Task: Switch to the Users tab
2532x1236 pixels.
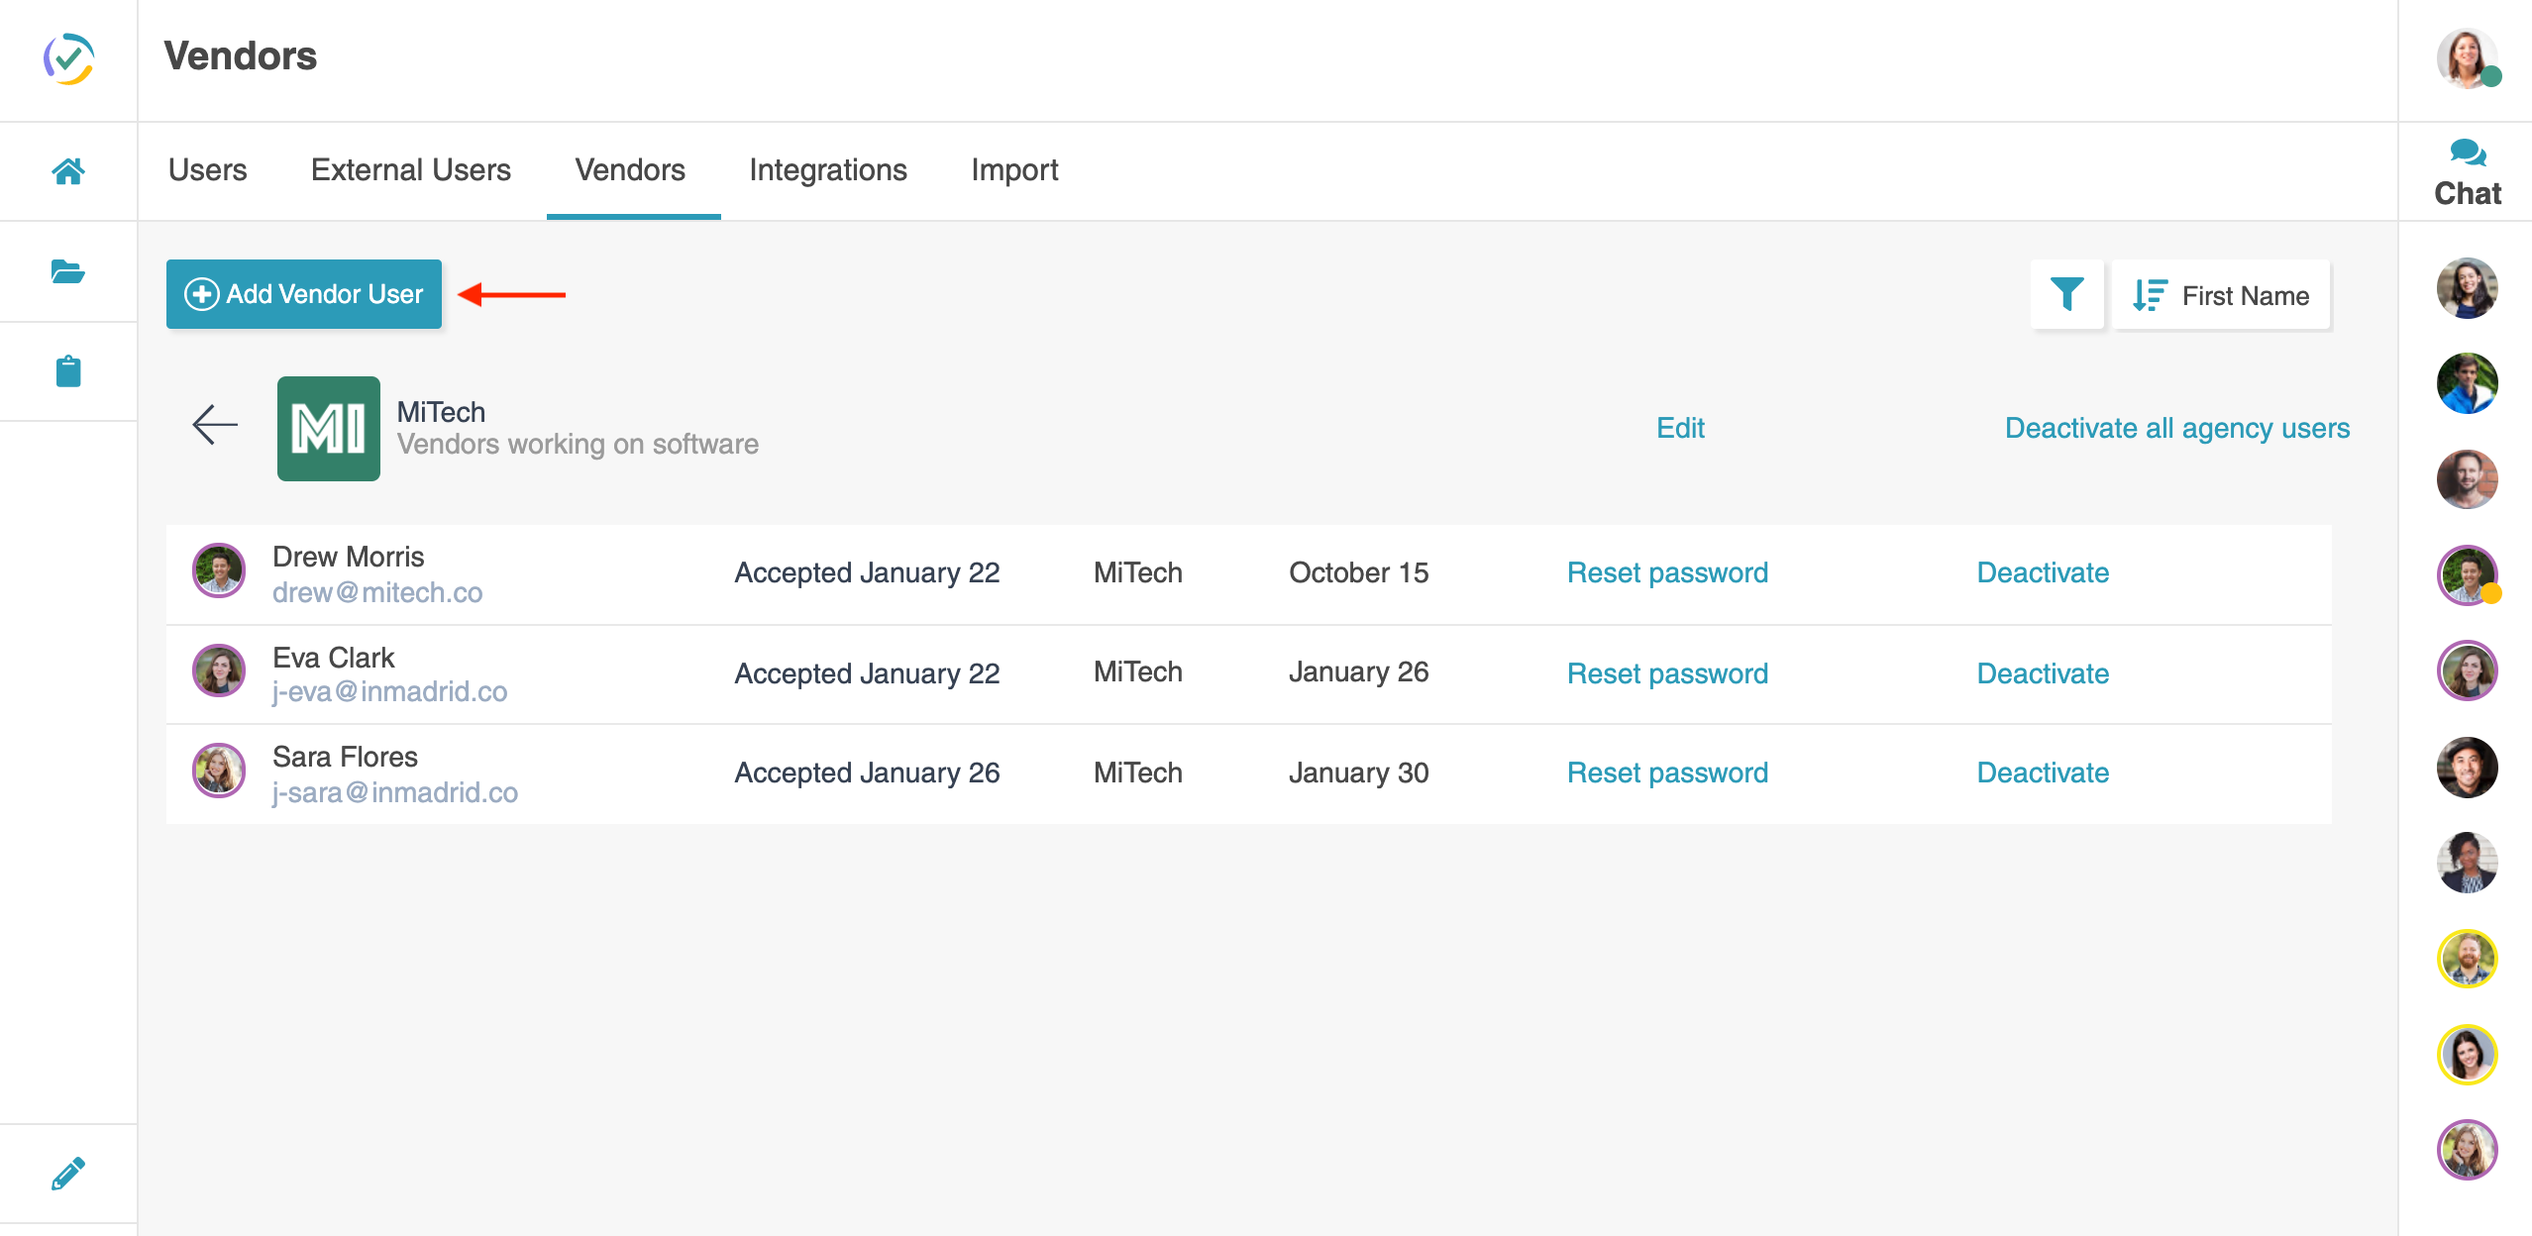Action: click(x=207, y=169)
